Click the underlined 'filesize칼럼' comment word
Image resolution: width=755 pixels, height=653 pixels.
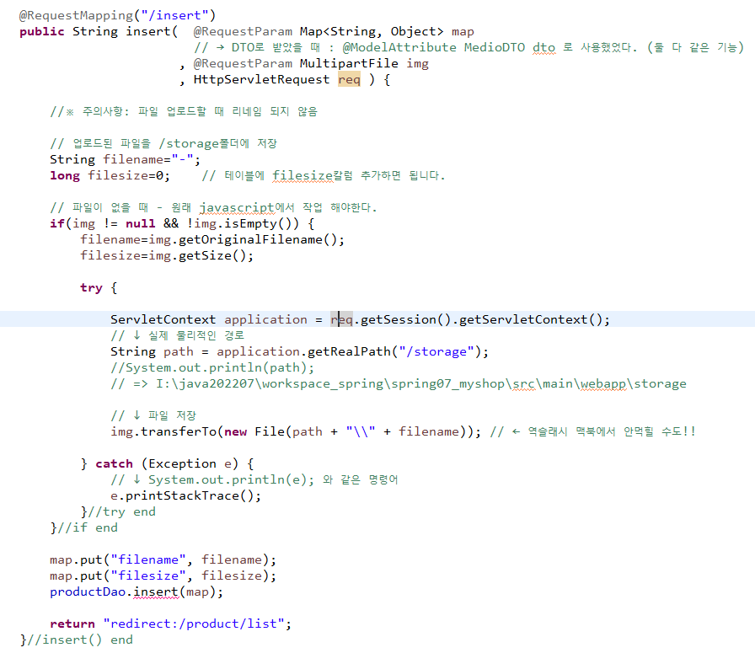tap(313, 175)
